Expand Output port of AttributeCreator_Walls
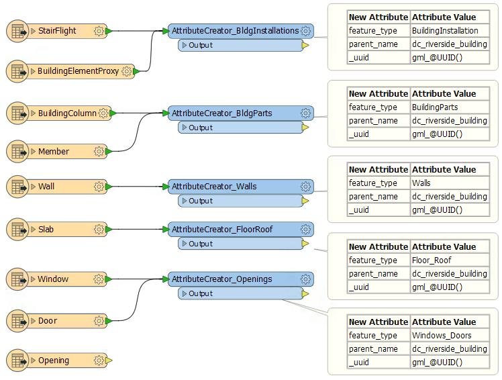This screenshot has width=502, height=380. click(x=184, y=201)
